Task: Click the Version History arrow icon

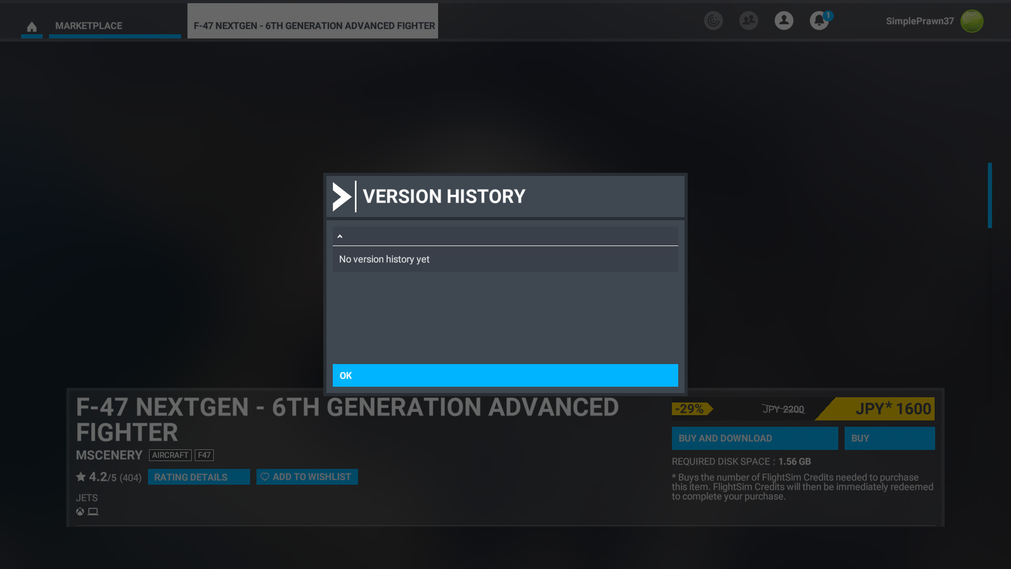Action: click(x=341, y=197)
